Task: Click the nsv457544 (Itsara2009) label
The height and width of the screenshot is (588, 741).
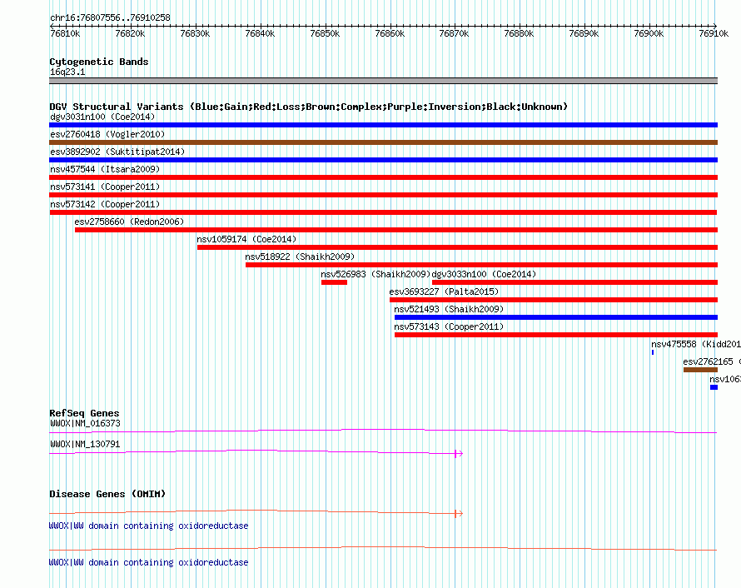Action: coord(105,169)
